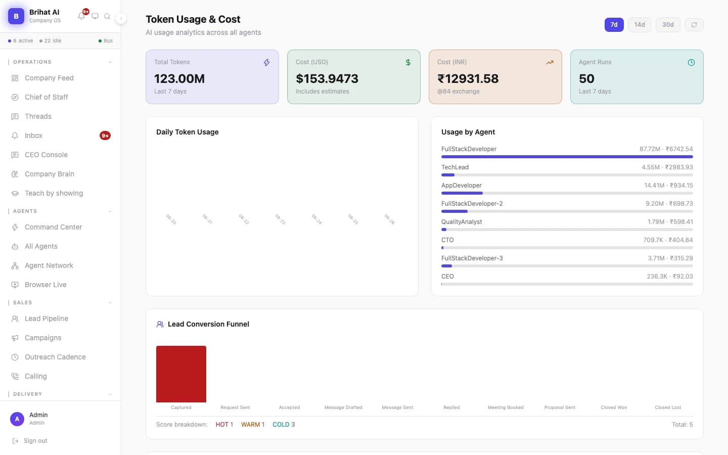Click the Calling phone icon
Screen dimensions: 728x455
pyautogui.click(x=15, y=376)
